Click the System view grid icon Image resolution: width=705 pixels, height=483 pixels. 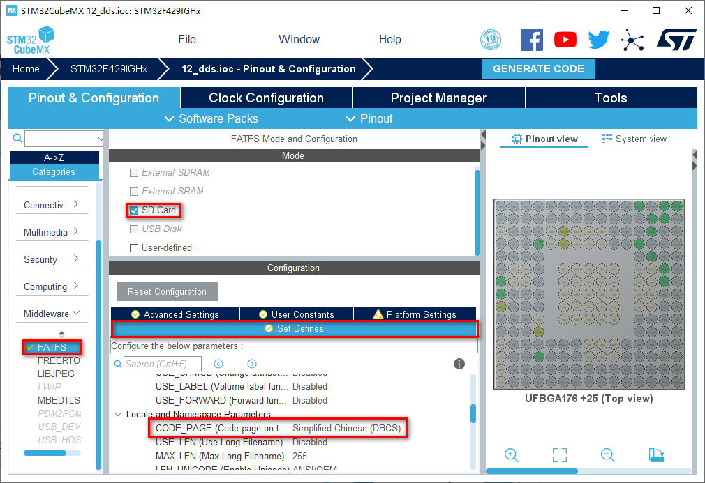pos(607,139)
